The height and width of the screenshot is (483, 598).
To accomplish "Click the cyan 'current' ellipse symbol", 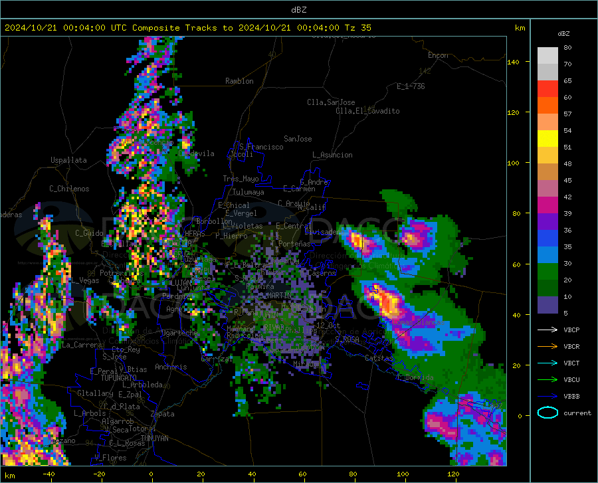I will pyautogui.click(x=548, y=413).
